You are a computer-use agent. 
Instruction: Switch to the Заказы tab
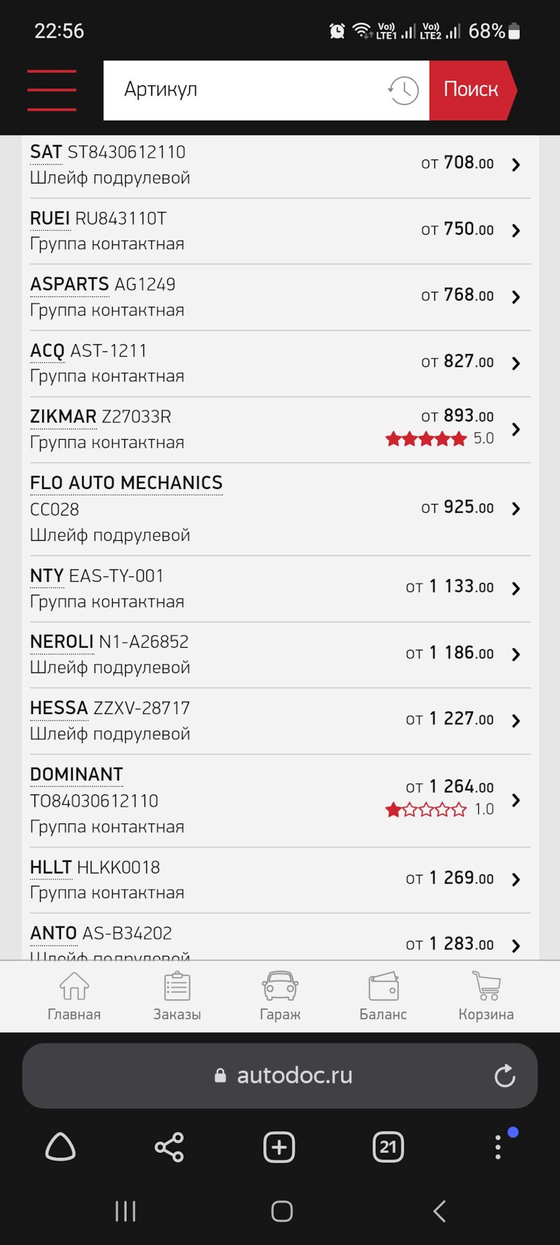pos(177,995)
